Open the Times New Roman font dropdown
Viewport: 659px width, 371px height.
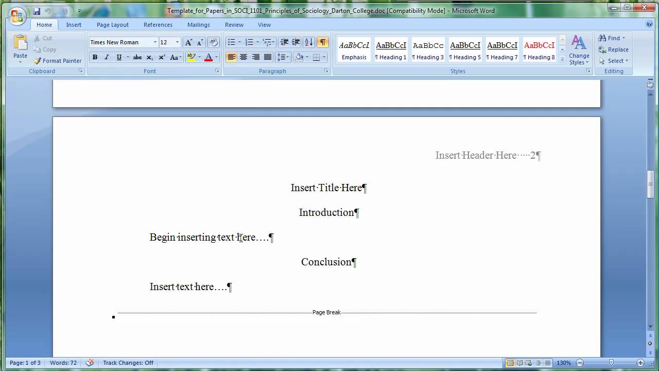[155, 42]
